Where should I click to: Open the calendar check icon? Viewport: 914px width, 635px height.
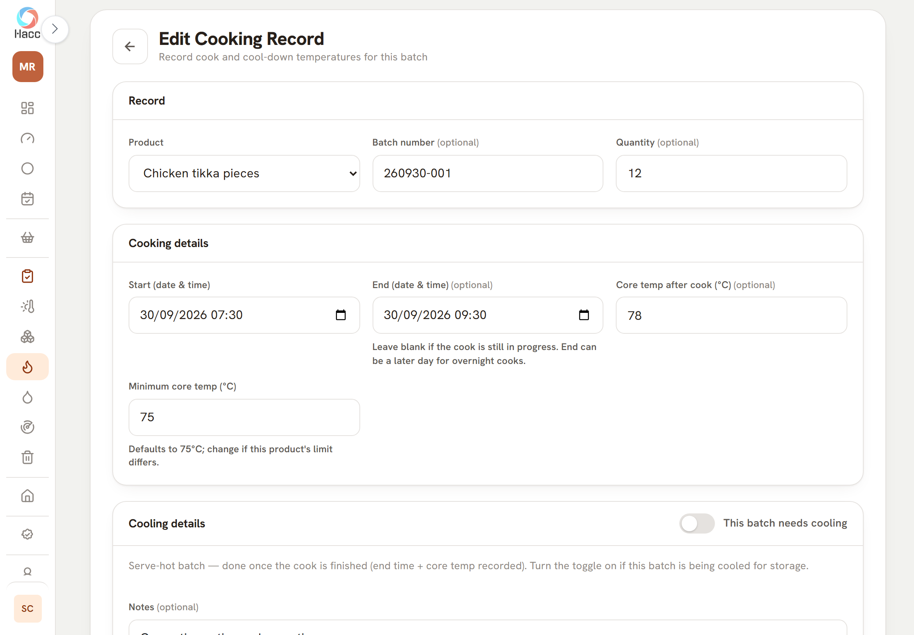point(27,199)
